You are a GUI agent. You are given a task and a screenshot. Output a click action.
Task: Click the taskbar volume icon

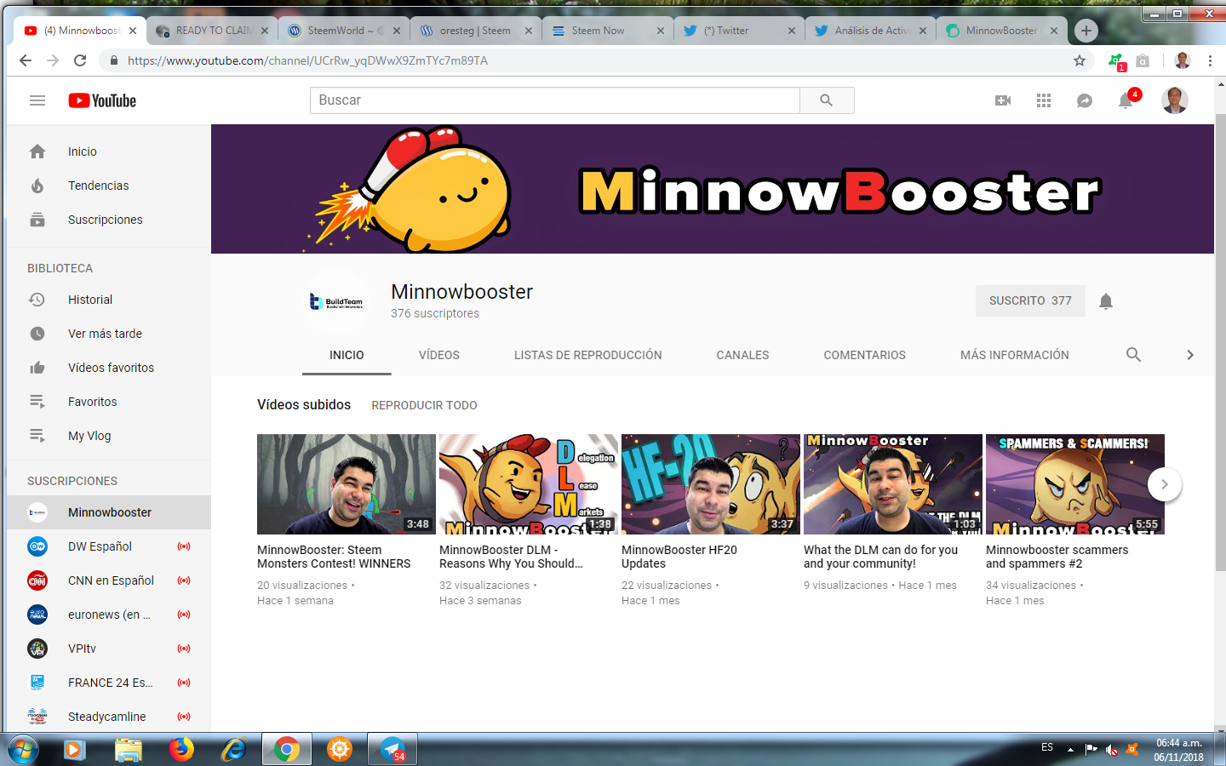click(x=1112, y=750)
